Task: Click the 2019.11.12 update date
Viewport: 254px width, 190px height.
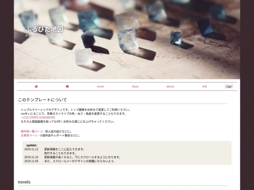Action: coord(31,149)
